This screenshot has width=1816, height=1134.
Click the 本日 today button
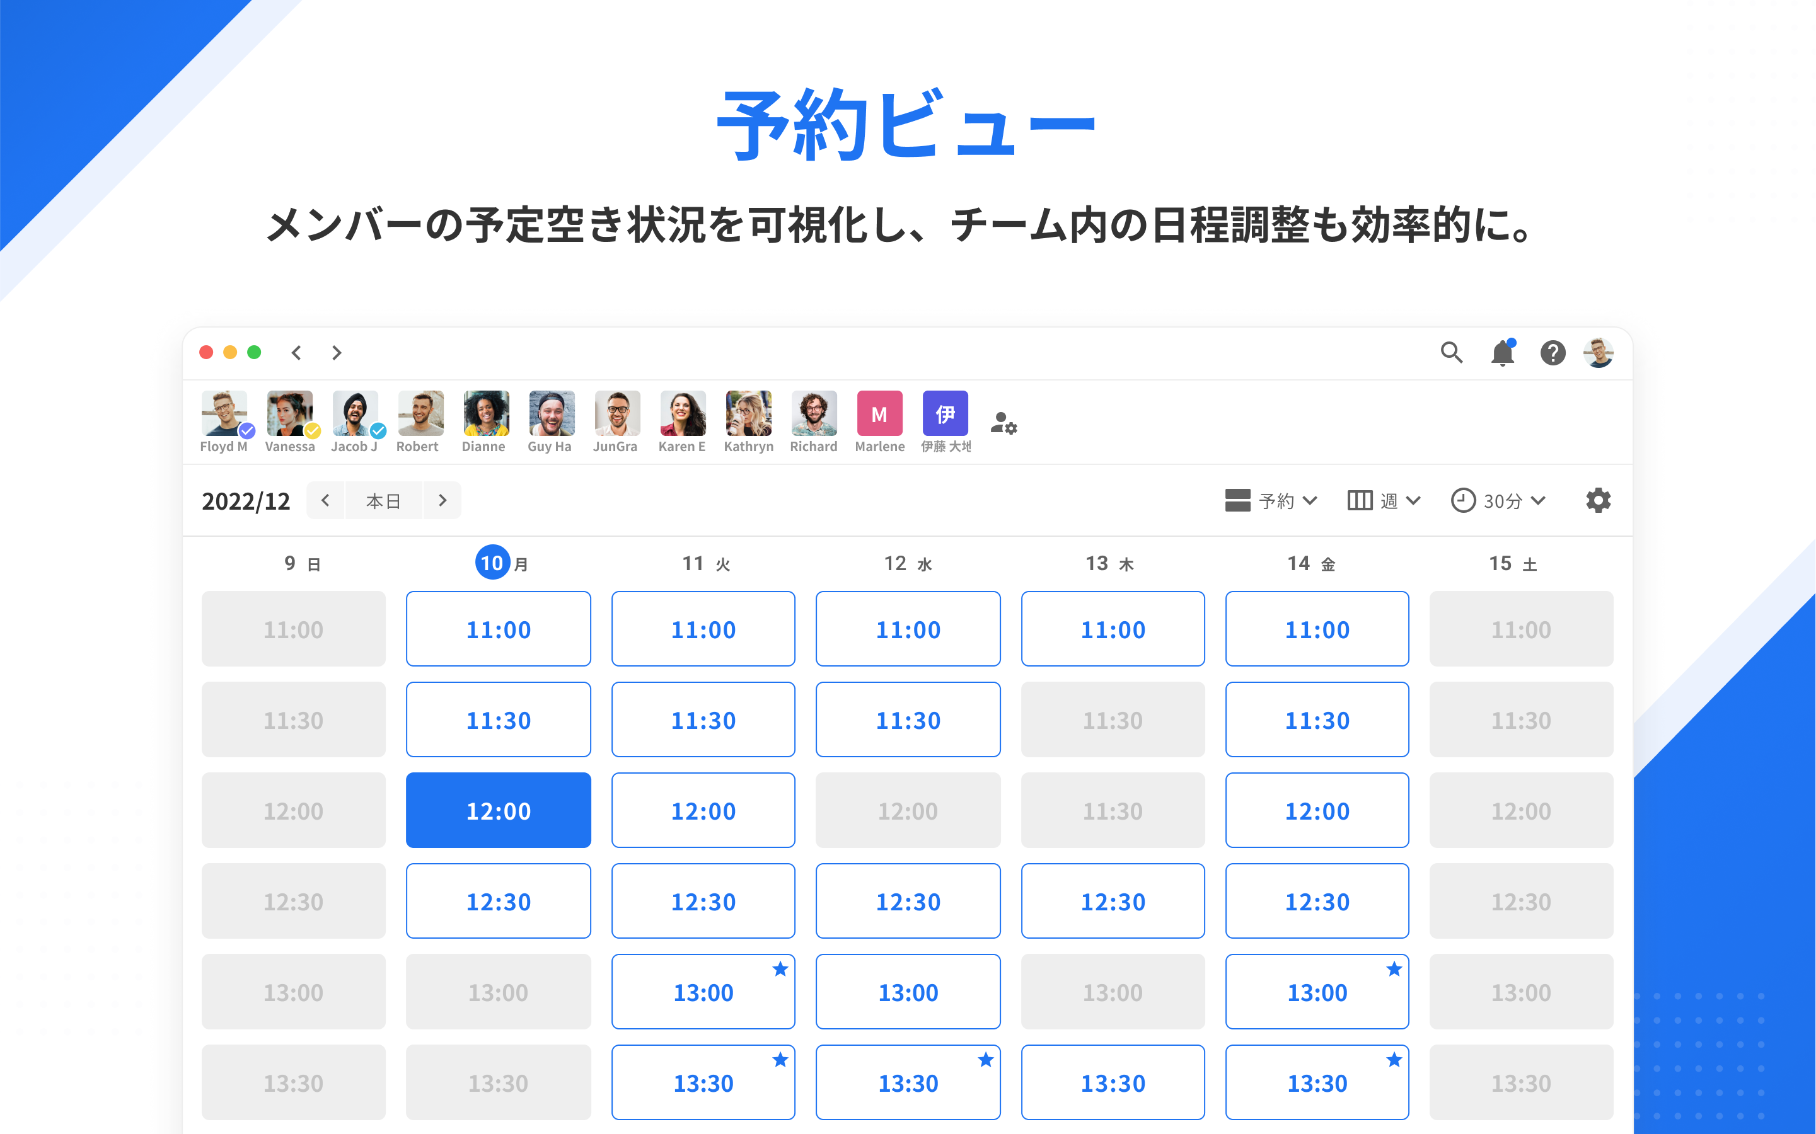pyautogui.click(x=383, y=500)
